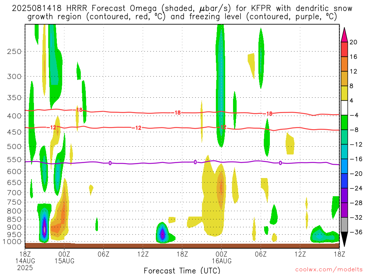366x274 pixels.
Task: Click the chart title mentioning HRRR Forecast Omega
Action: [x=182, y=9]
